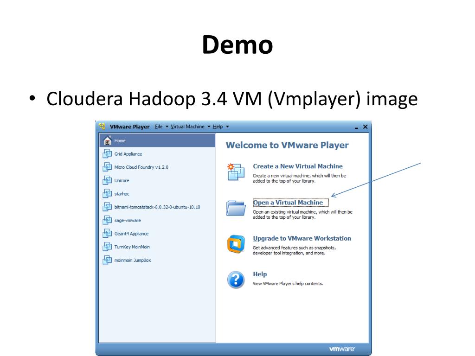Image resolution: width=475 pixels, height=356 pixels.
Task: Open the Help menu in menu bar
Action: tap(218, 127)
